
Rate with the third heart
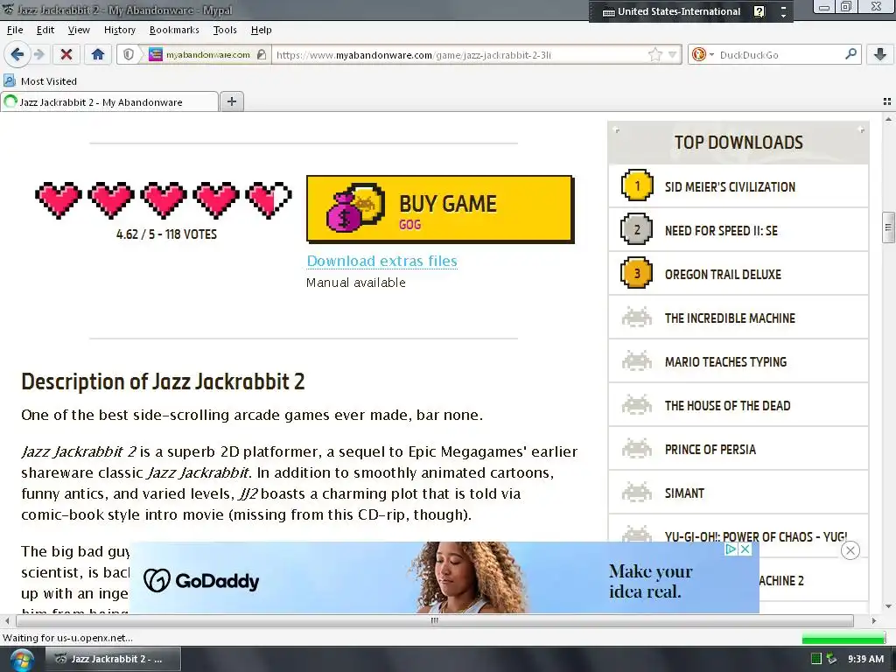pos(164,200)
